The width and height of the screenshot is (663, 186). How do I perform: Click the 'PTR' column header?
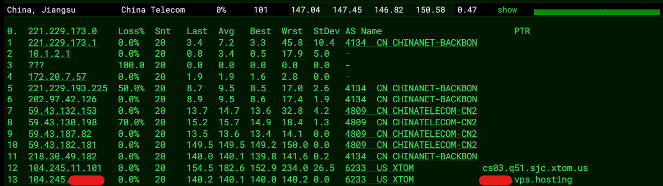(x=522, y=31)
